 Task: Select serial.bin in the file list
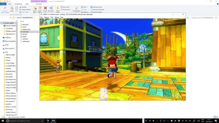pyautogui.click(x=24, y=39)
